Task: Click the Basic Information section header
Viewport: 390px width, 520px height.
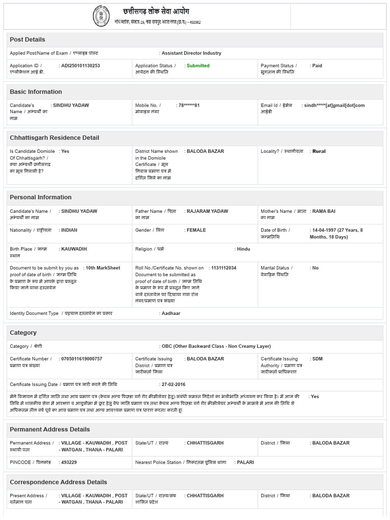Action: click(x=36, y=92)
